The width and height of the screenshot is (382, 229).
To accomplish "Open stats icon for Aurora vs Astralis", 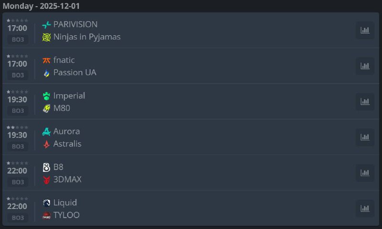I will click(365, 138).
